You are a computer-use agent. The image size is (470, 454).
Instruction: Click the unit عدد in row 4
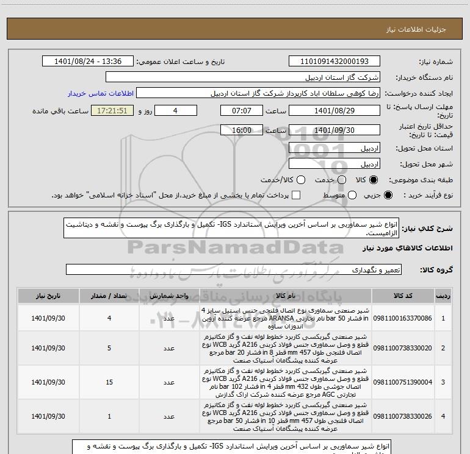(169, 417)
